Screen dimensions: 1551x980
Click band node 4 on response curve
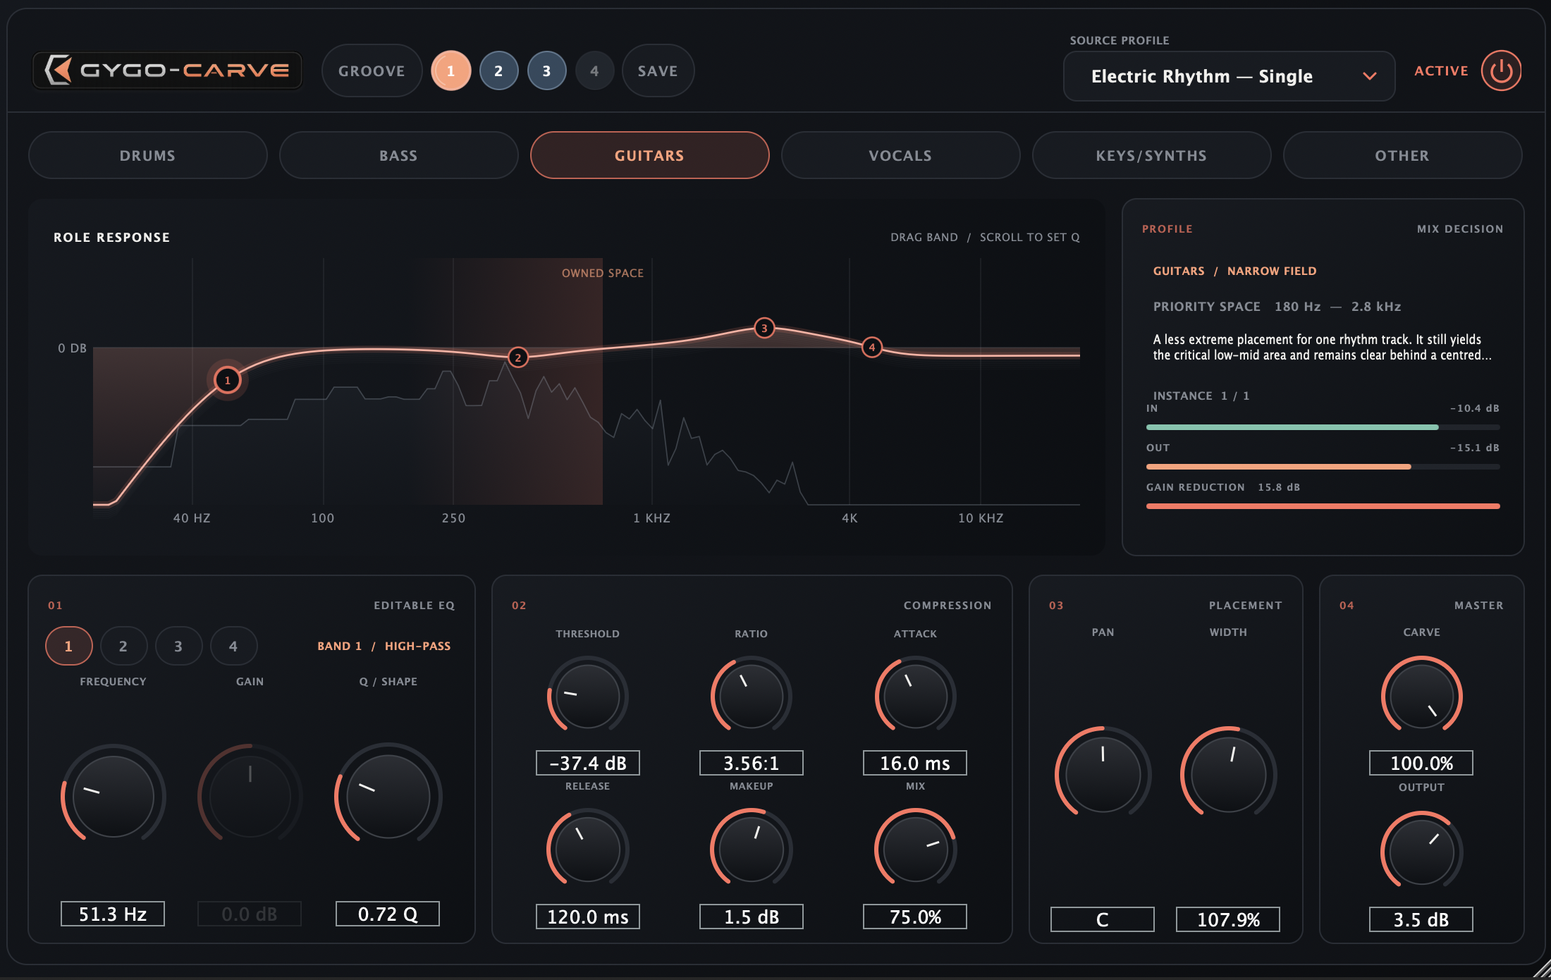[x=872, y=347]
